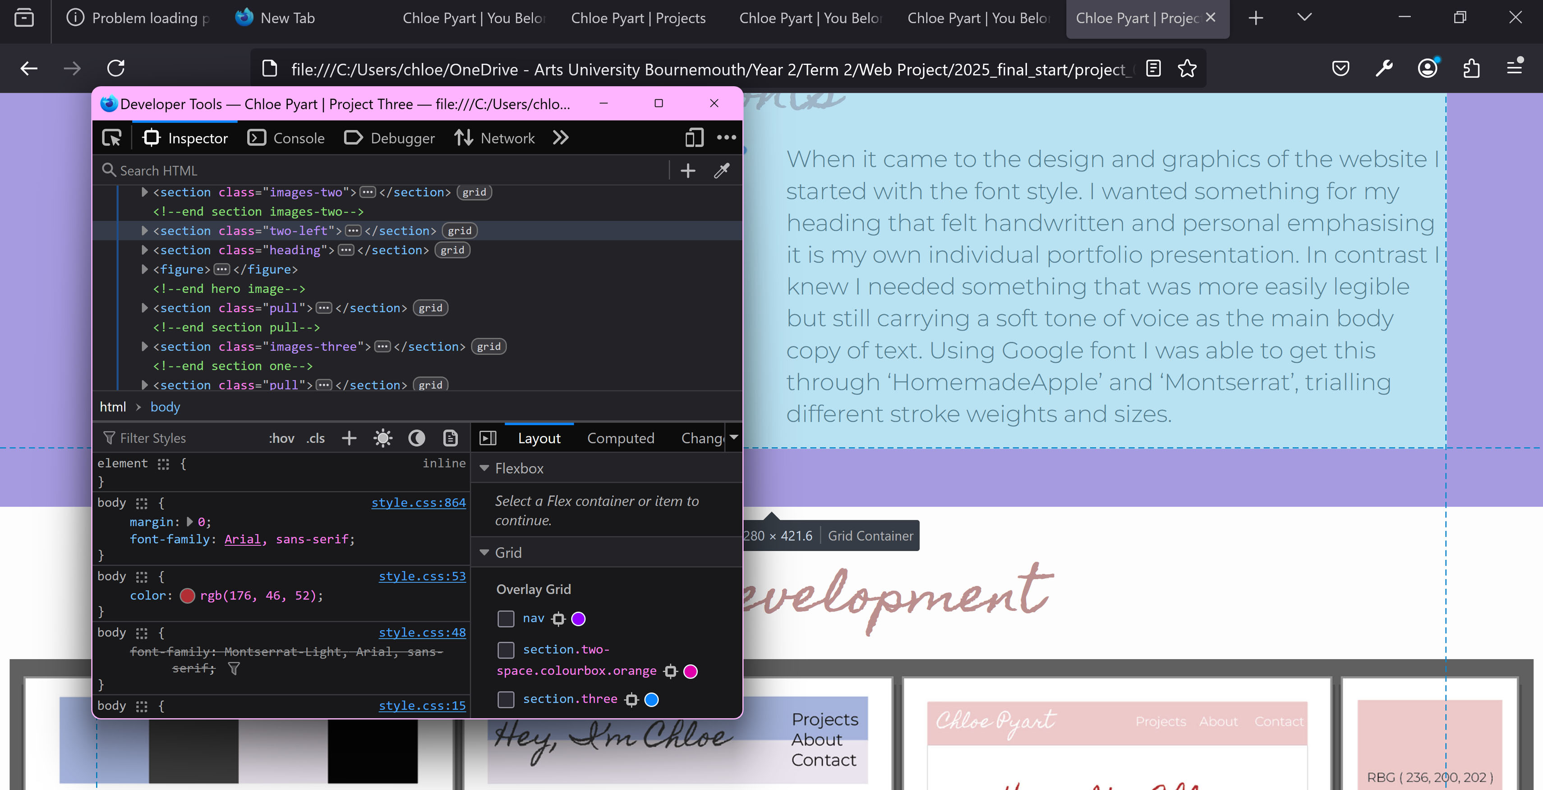The image size is (1543, 790).
Task: Open the Inspector panel
Action: point(185,138)
